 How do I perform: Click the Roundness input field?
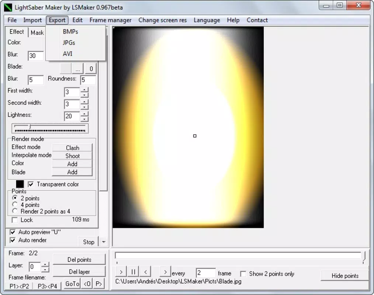pos(88,80)
